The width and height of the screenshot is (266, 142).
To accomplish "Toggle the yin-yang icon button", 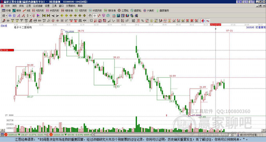I will point(203,21).
